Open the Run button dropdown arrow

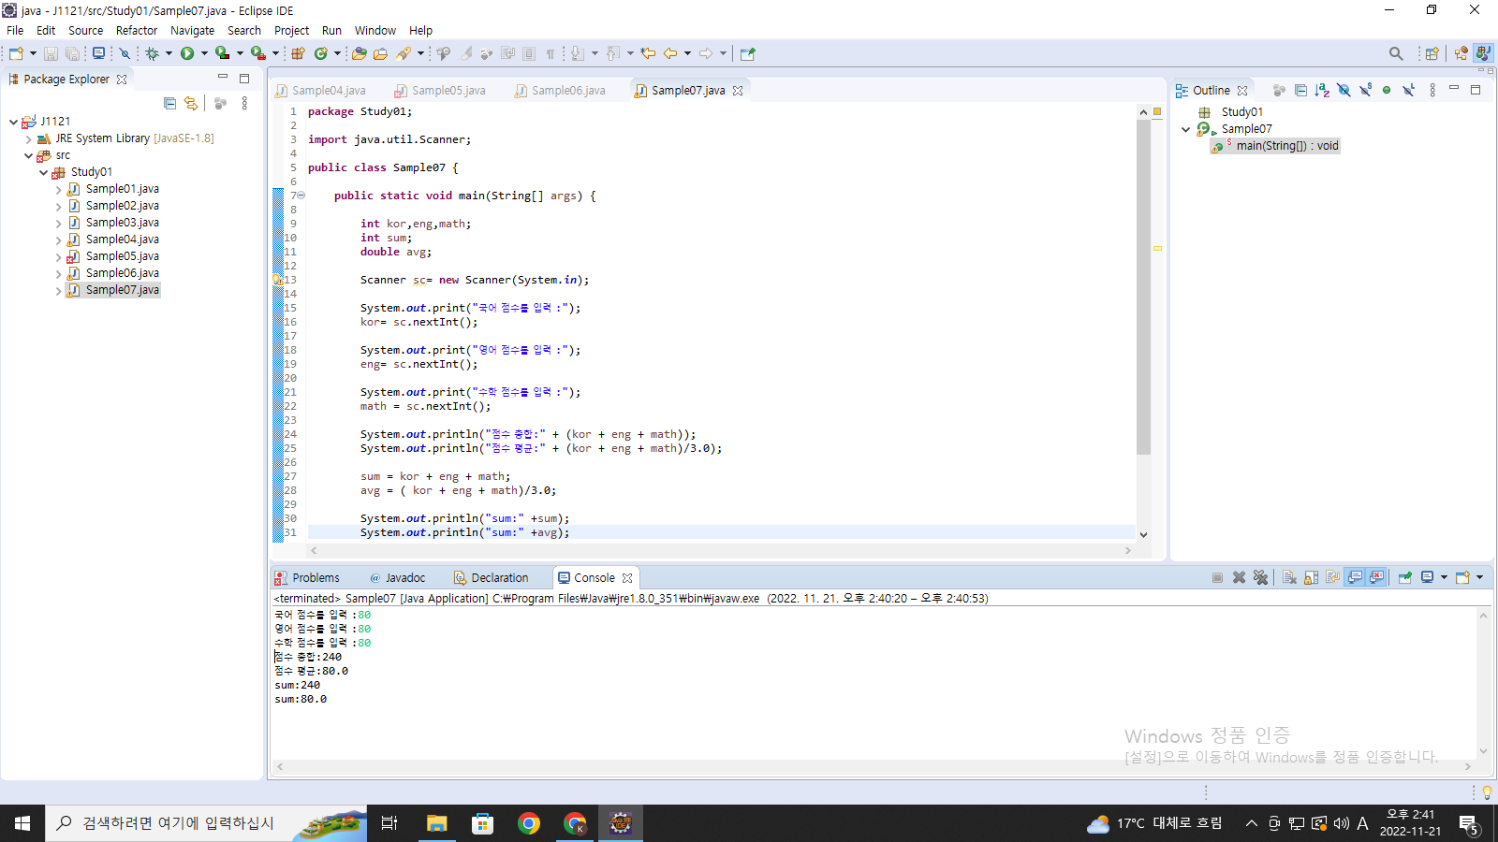click(x=204, y=53)
